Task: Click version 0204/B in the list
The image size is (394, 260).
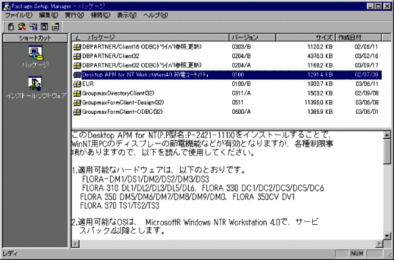Action: coord(241,56)
